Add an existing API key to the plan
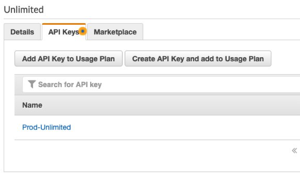300x182 pixels. [x=68, y=59]
